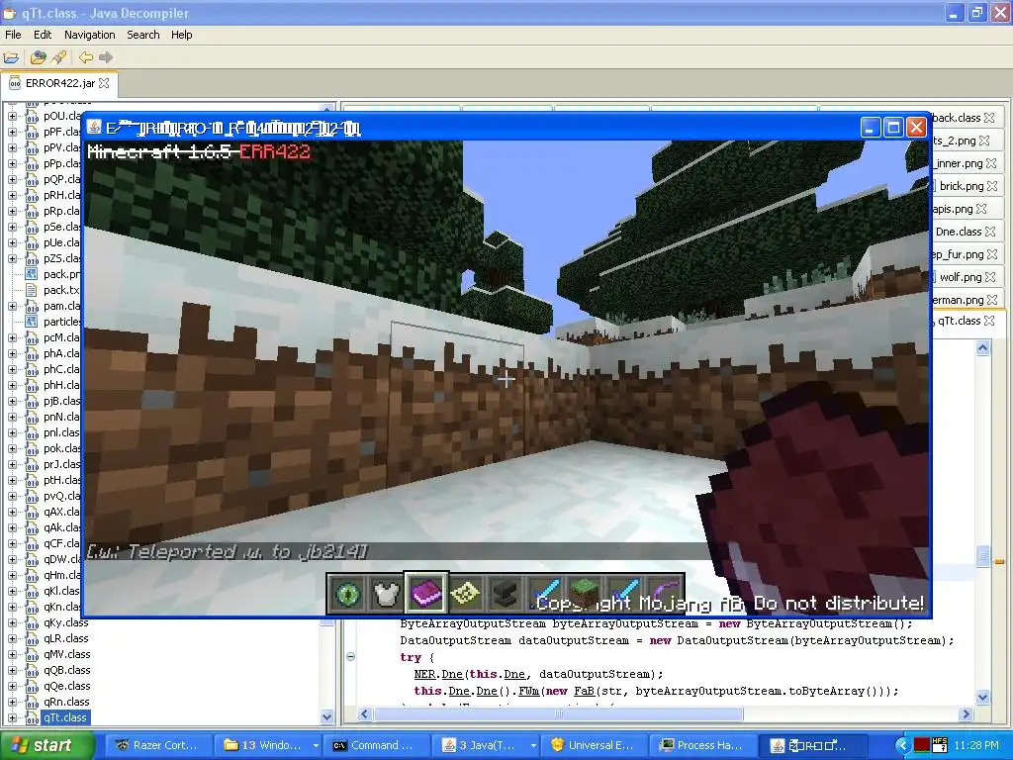The image size is (1013, 760).
Task: Switch to the brick.png editor tab
Action: [x=962, y=186]
